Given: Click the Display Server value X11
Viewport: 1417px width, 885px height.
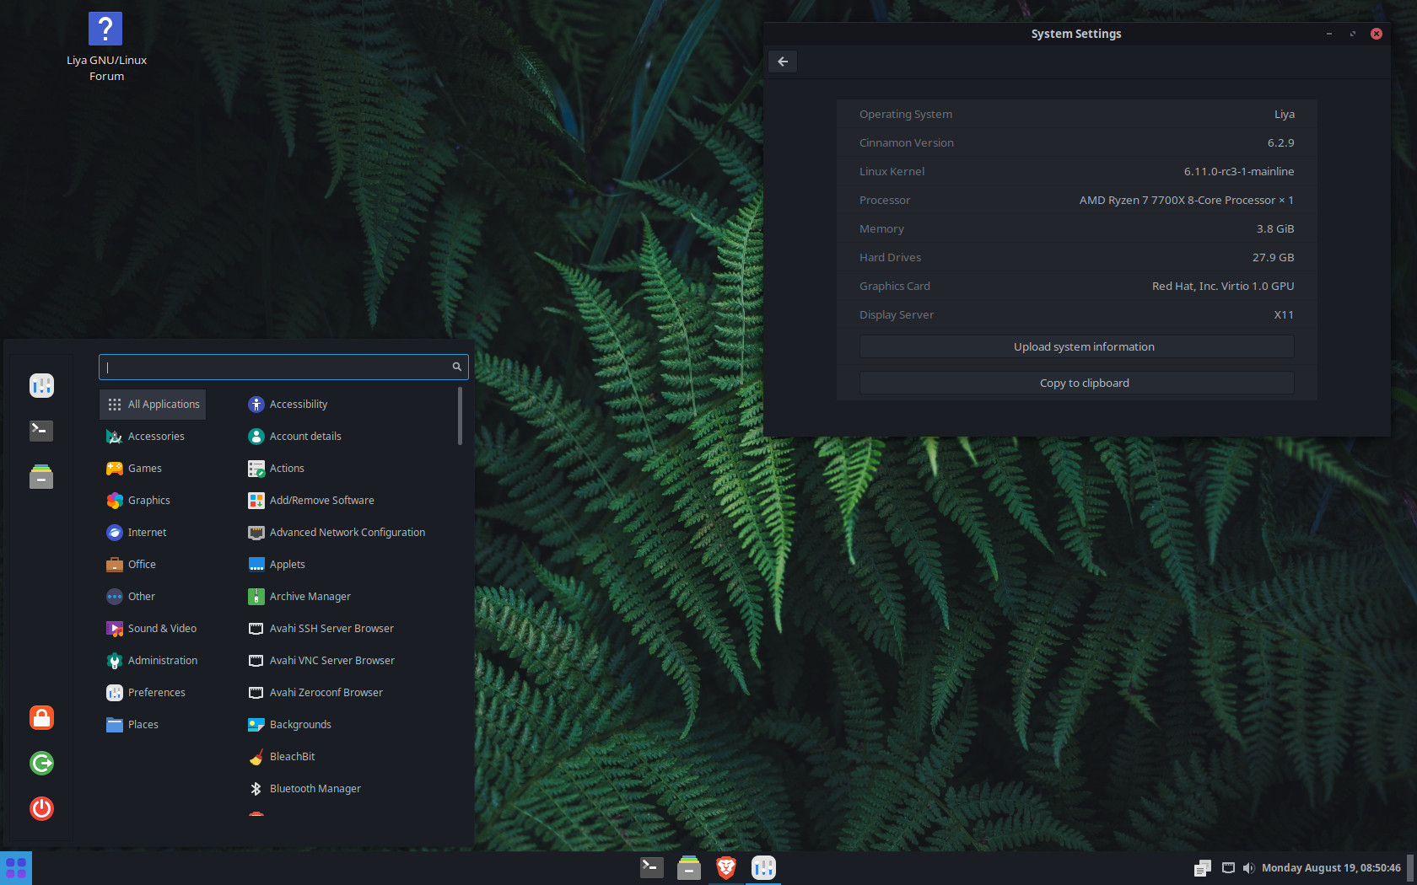Looking at the screenshot, I should (1284, 315).
